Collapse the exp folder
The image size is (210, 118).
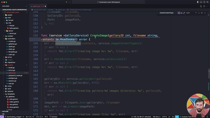10,23
